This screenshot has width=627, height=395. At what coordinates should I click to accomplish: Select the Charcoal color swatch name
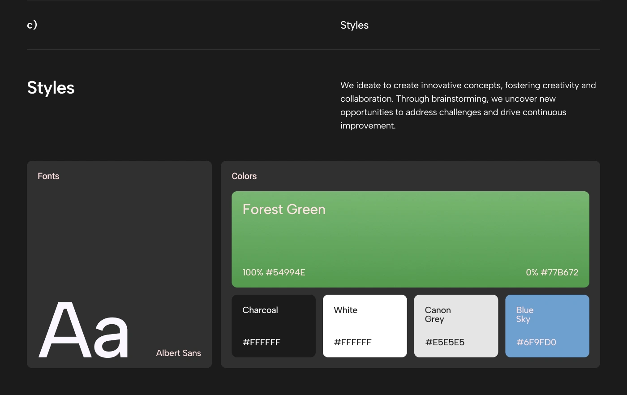tap(260, 310)
